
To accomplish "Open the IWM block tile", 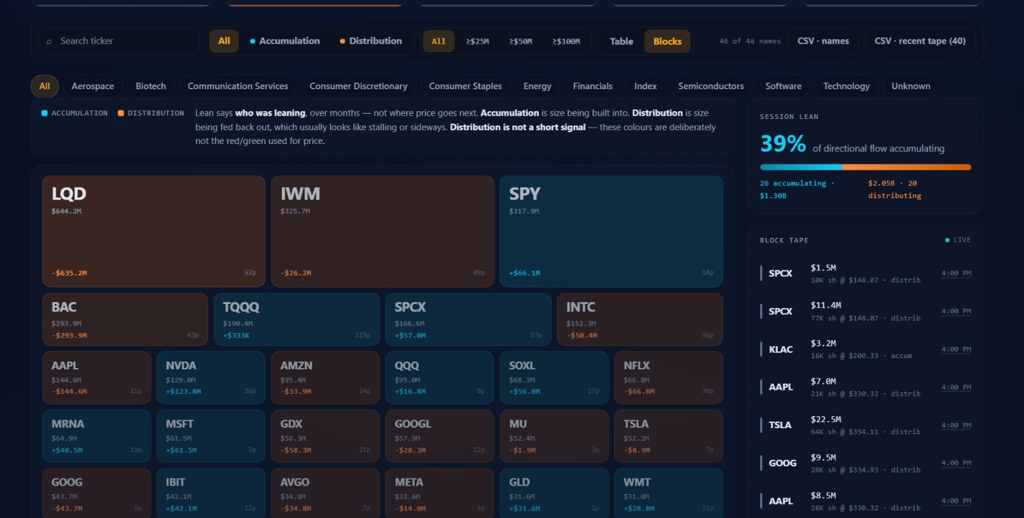I will pos(382,231).
